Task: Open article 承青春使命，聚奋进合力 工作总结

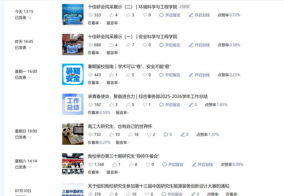Action: (148, 96)
